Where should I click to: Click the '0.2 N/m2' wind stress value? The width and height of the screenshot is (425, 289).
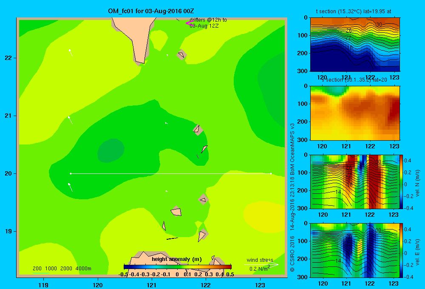(x=260, y=268)
